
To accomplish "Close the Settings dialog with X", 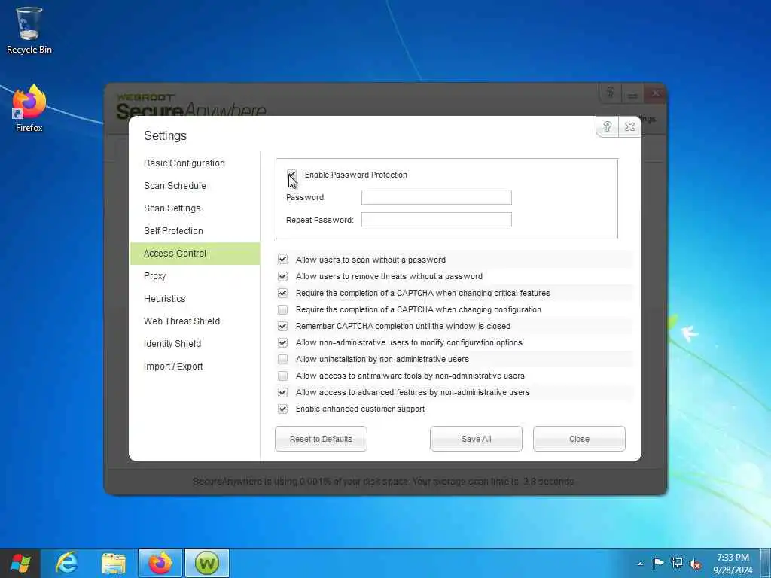I will tap(630, 126).
